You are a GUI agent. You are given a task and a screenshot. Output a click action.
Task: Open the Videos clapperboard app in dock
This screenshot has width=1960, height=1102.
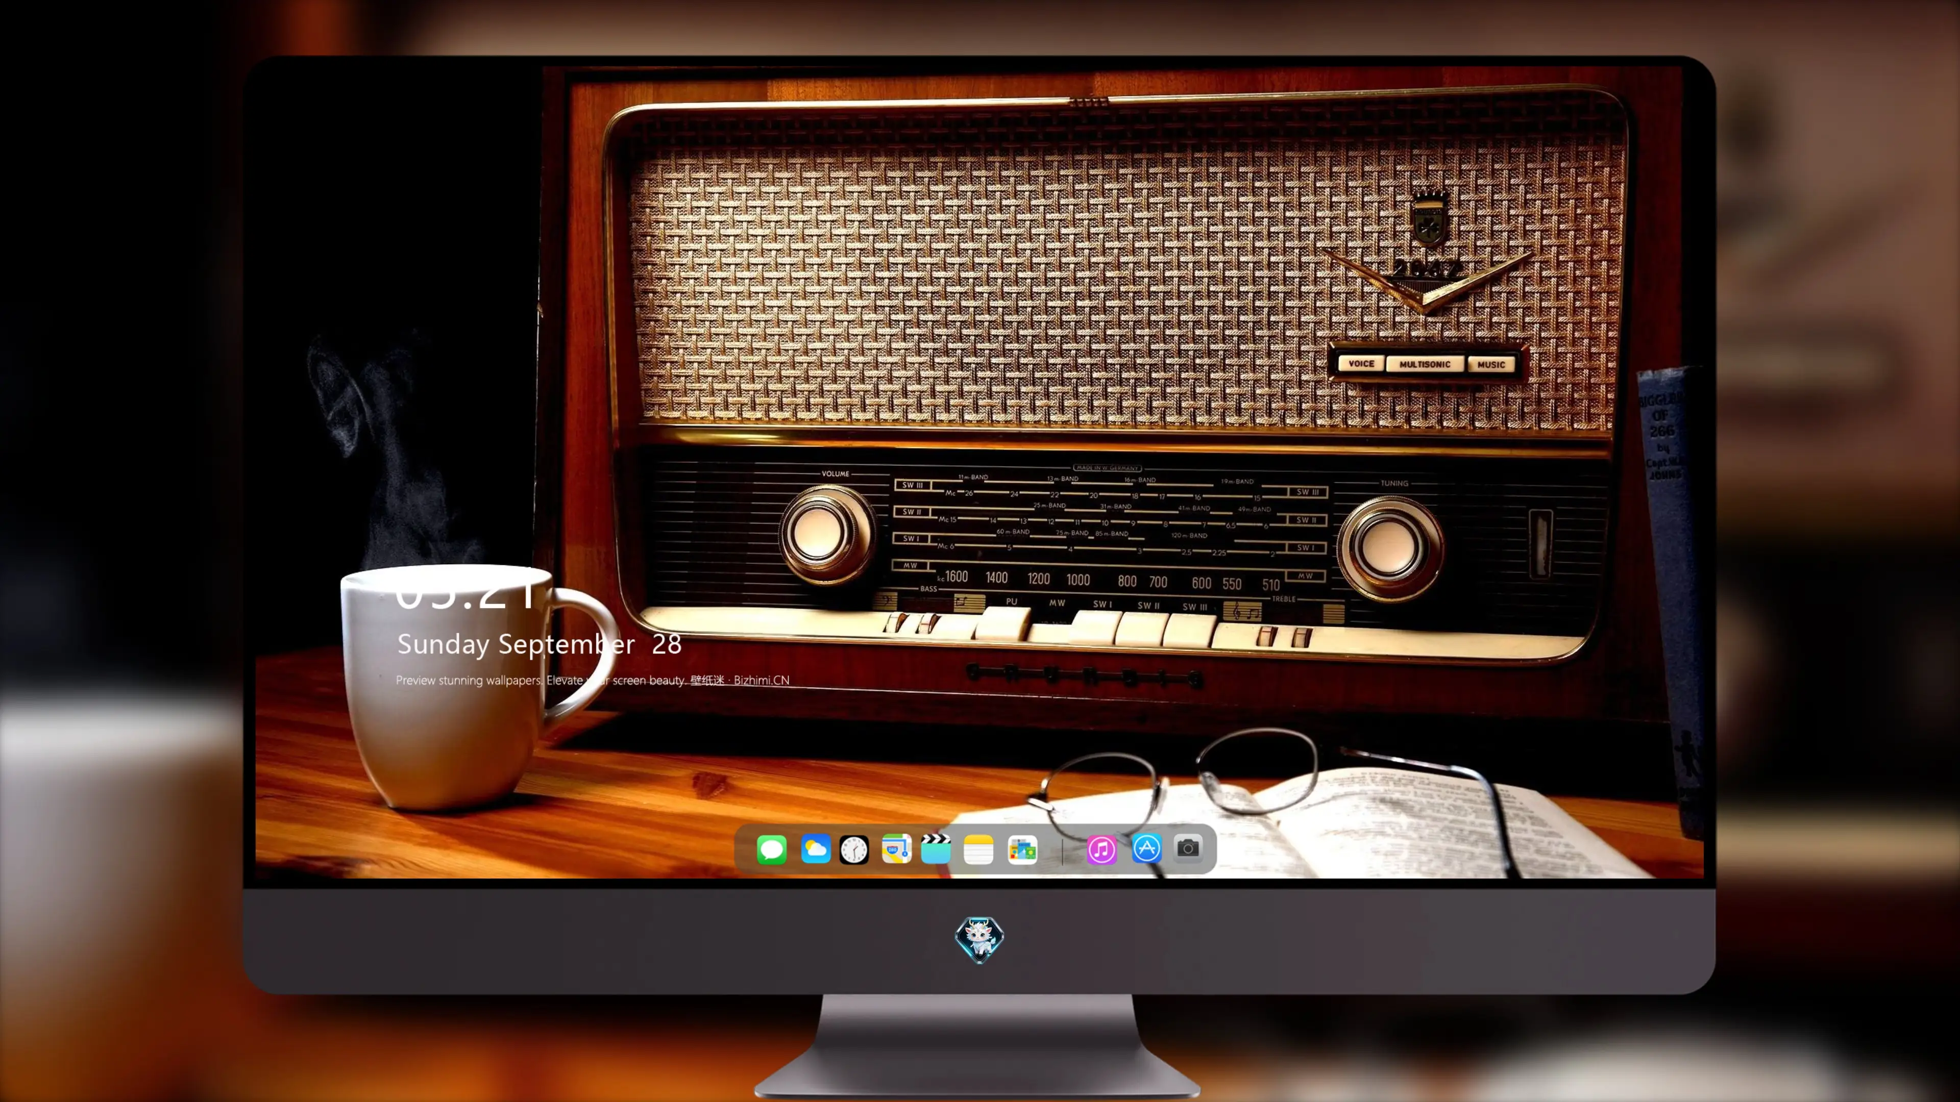(936, 849)
